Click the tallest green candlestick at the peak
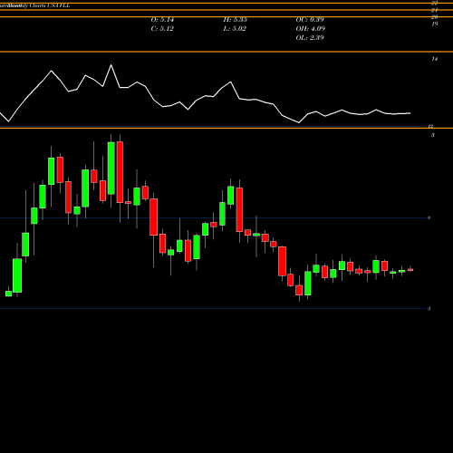Viewport: 453px width, 453px height. [x=111, y=169]
